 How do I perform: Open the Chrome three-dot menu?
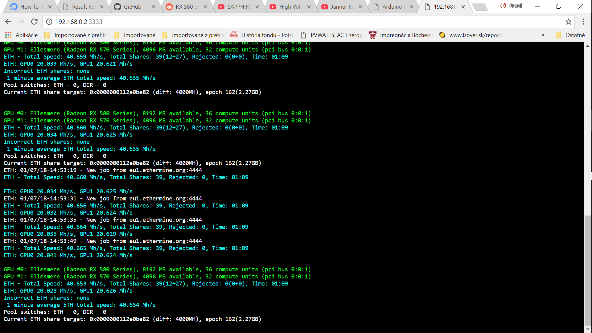(x=583, y=22)
